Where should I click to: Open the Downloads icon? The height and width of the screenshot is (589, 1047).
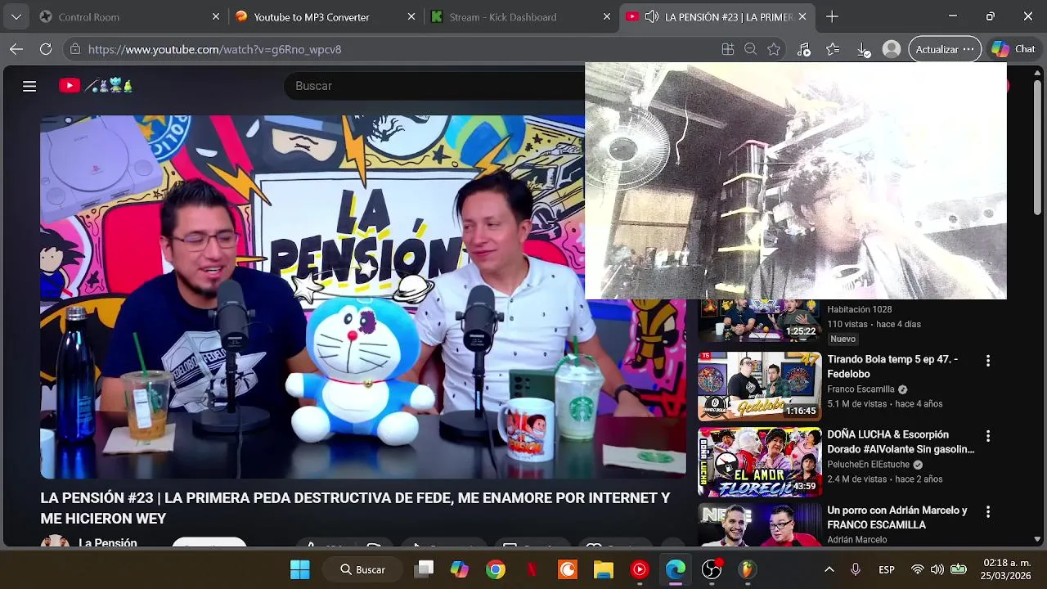864,49
